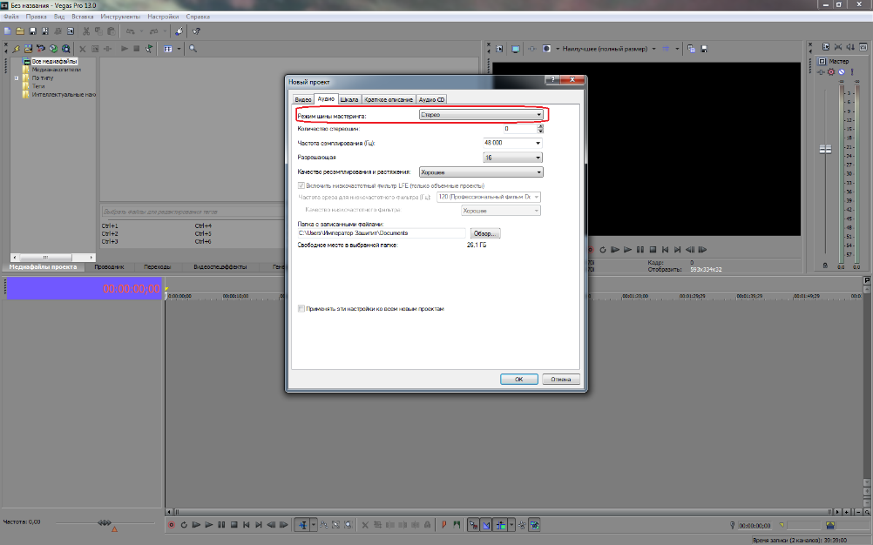
Task: Click the Insert marker icon in timeline toolbar
Action: (x=443, y=525)
